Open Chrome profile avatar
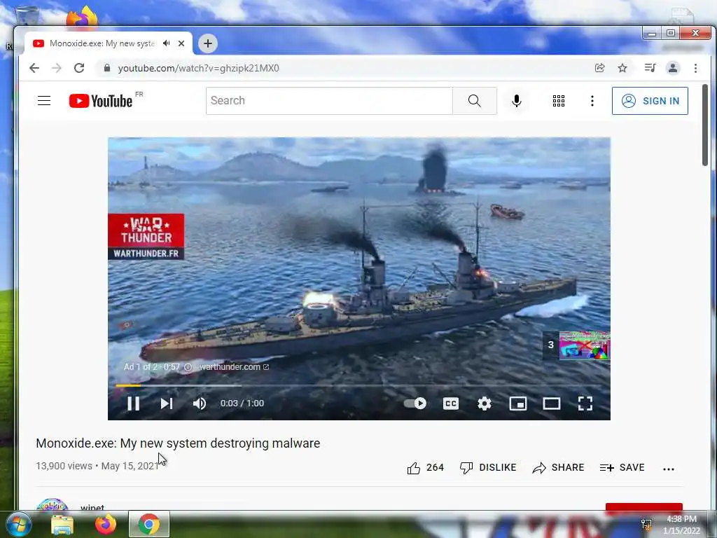 coord(673,68)
